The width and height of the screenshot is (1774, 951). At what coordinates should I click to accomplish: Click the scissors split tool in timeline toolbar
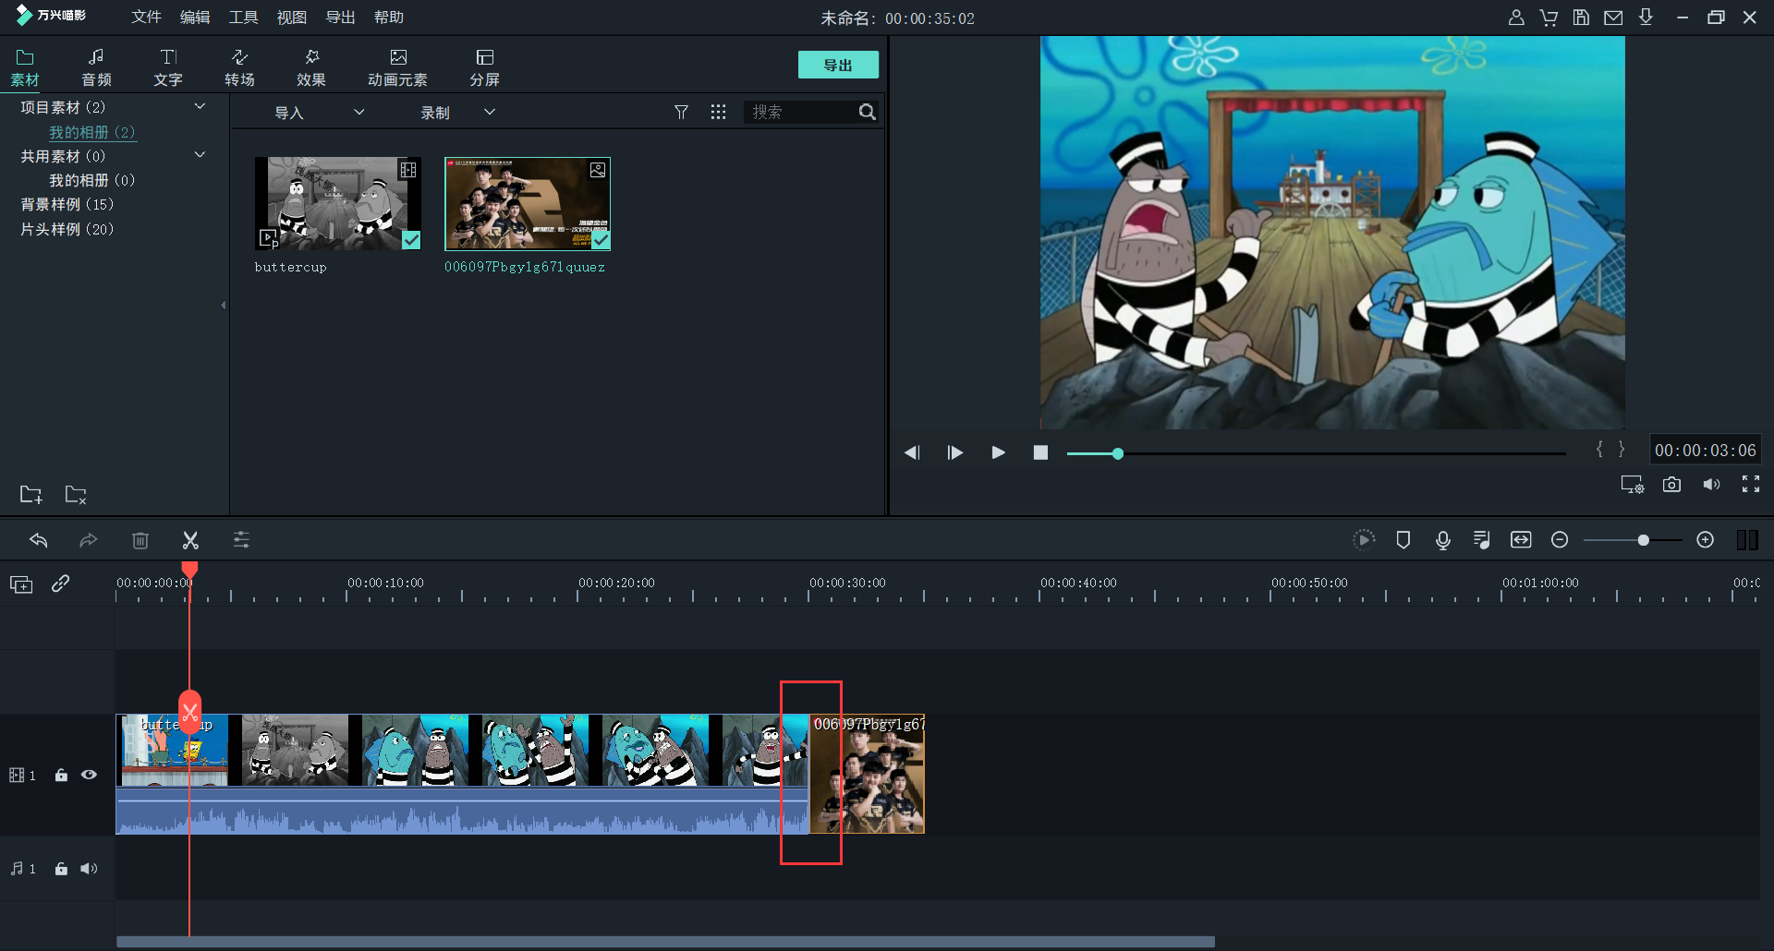(190, 540)
